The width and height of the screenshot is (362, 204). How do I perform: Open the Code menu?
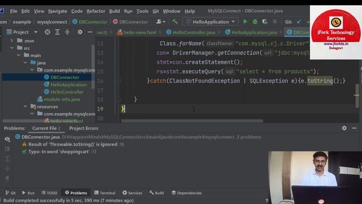[x=77, y=11]
